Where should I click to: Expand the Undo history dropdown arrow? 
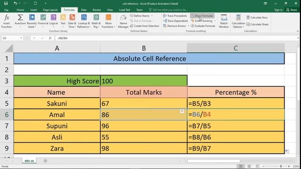pyautogui.click(x=19, y=3)
